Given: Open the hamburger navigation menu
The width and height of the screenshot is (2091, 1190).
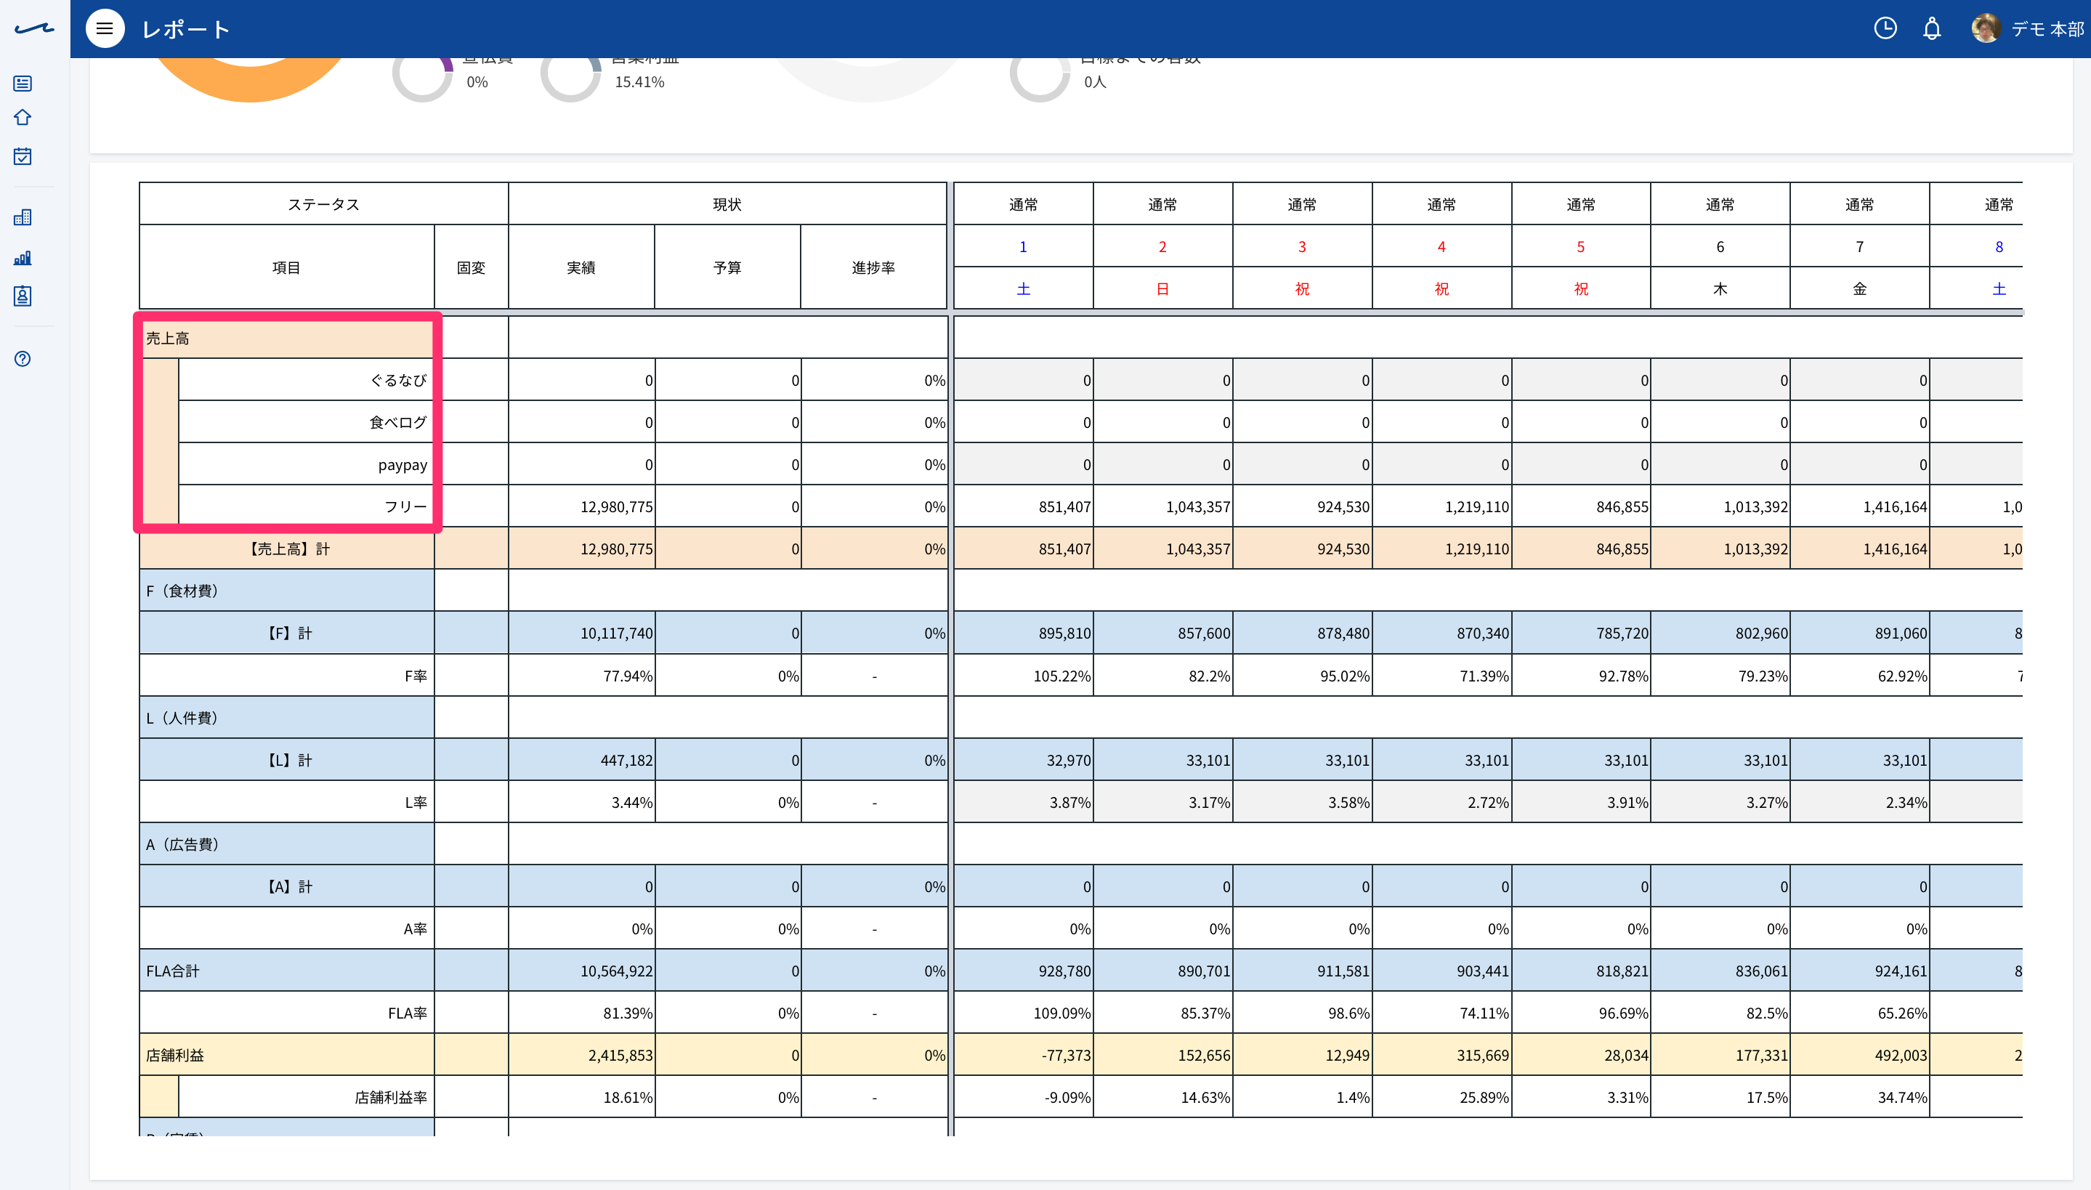Looking at the screenshot, I should [105, 28].
